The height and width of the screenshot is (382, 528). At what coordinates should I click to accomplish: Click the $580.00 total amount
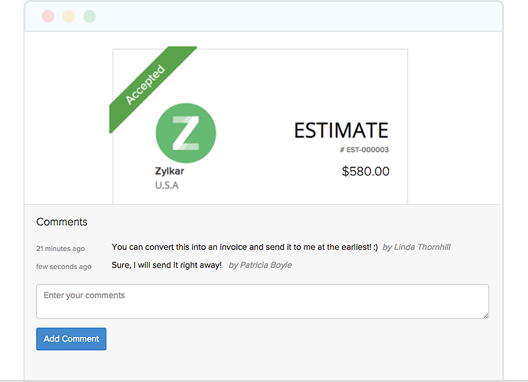pos(365,171)
